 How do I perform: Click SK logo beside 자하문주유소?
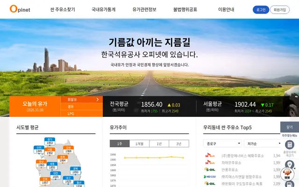pyautogui.click(x=210, y=163)
